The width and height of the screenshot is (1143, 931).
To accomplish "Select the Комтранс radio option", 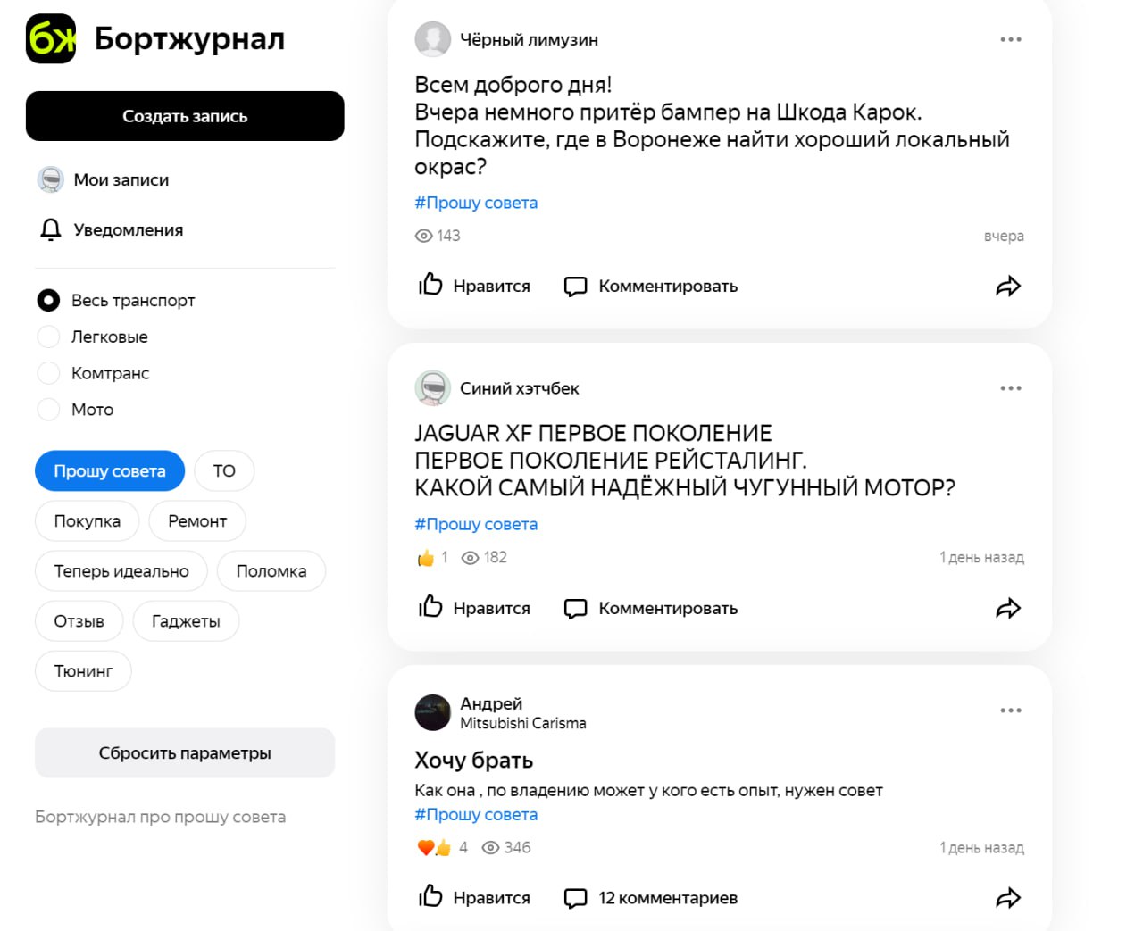I will coord(48,373).
